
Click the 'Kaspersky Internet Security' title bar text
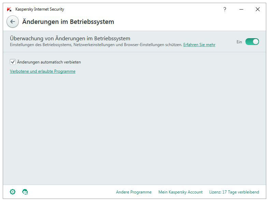(x=40, y=9)
